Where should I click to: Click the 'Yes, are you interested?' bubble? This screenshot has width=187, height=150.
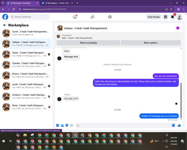pos(166,76)
